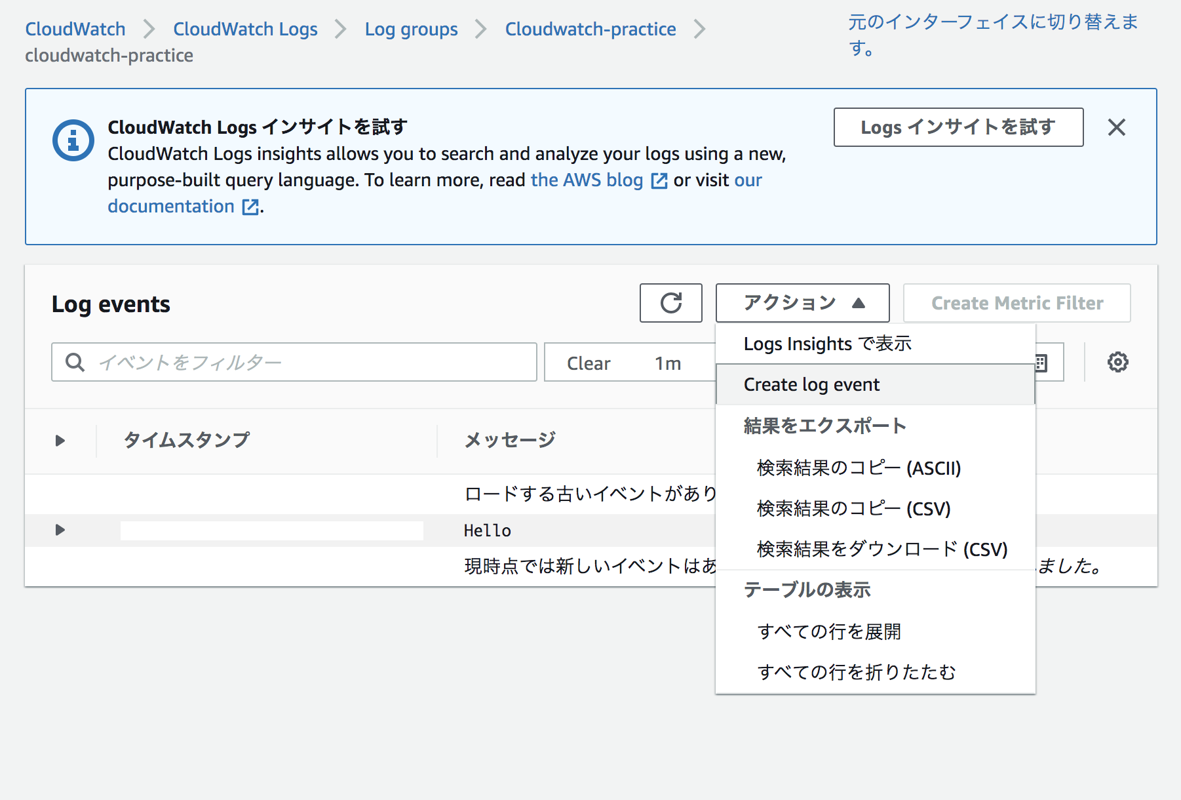Choose Logs Insights で表示 menu item
This screenshot has width=1181, height=800.
tap(827, 343)
